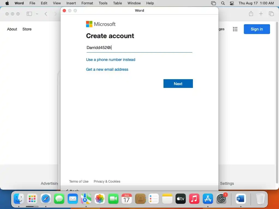Click Settings link in Safari footer
This screenshot has width=279, height=209.
pyautogui.click(x=227, y=183)
